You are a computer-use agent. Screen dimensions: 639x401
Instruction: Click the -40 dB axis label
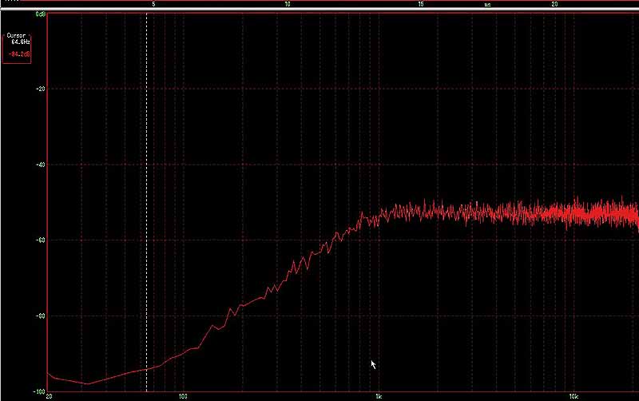[39, 165]
